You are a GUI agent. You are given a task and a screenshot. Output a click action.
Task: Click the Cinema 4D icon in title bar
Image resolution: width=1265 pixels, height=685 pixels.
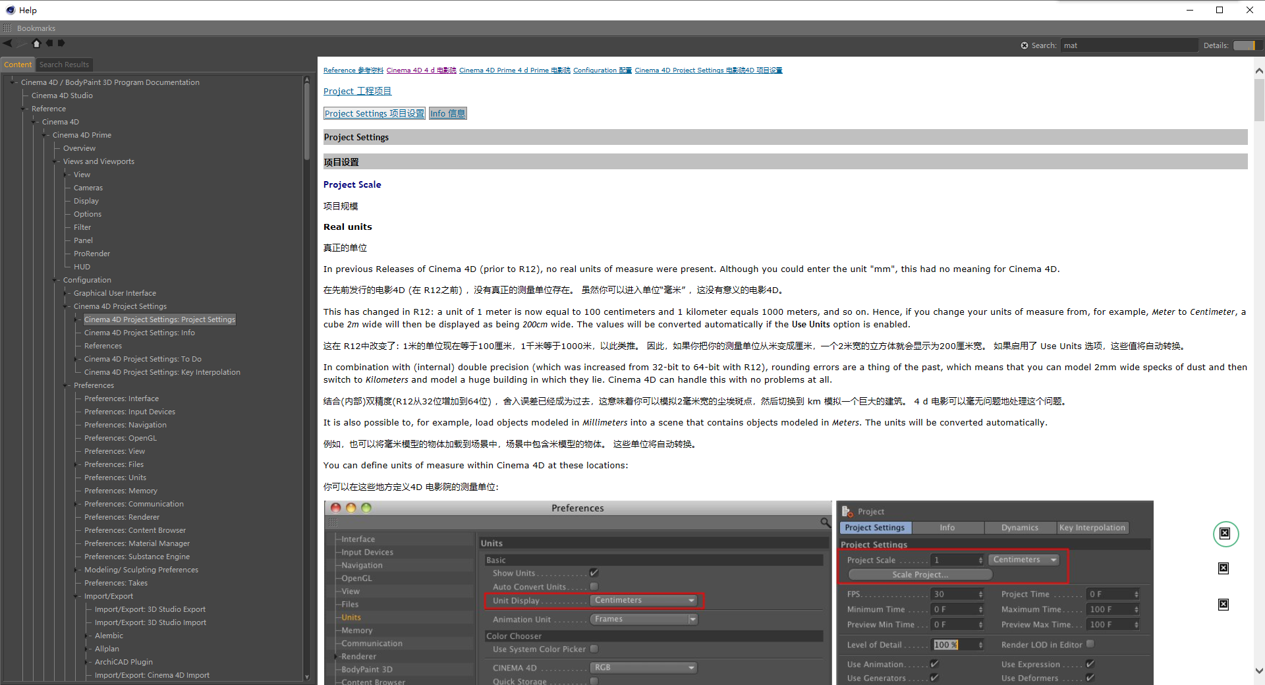click(10, 10)
